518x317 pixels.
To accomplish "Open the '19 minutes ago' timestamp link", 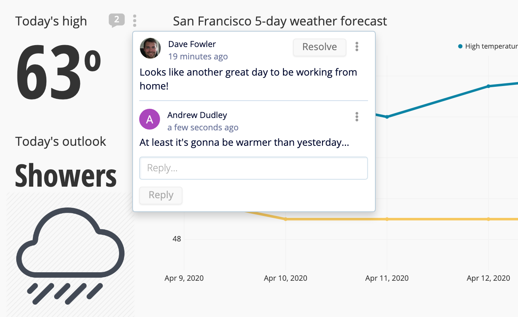I will [198, 56].
